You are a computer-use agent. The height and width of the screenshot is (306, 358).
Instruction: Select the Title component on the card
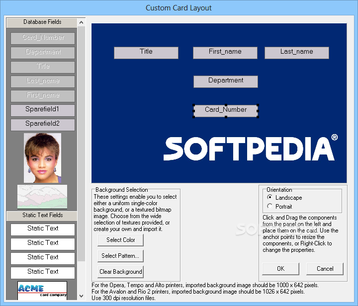[x=146, y=53]
